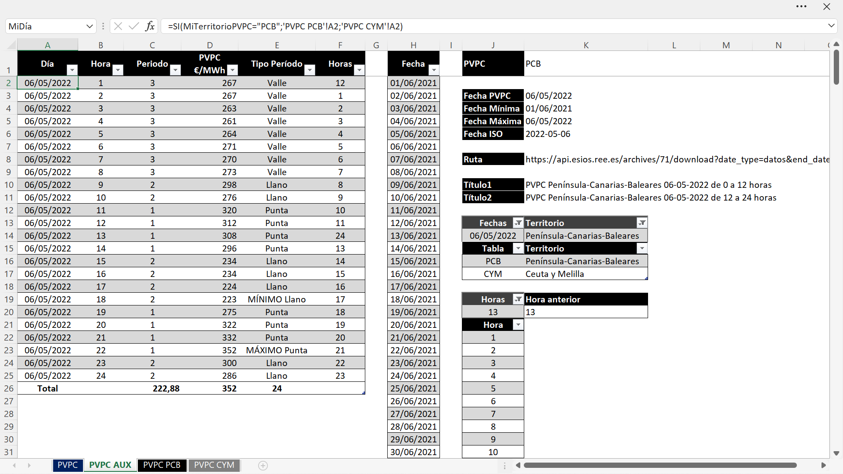Switch to the PVPC PCB sheet tab
The width and height of the screenshot is (843, 474).
tap(162, 465)
